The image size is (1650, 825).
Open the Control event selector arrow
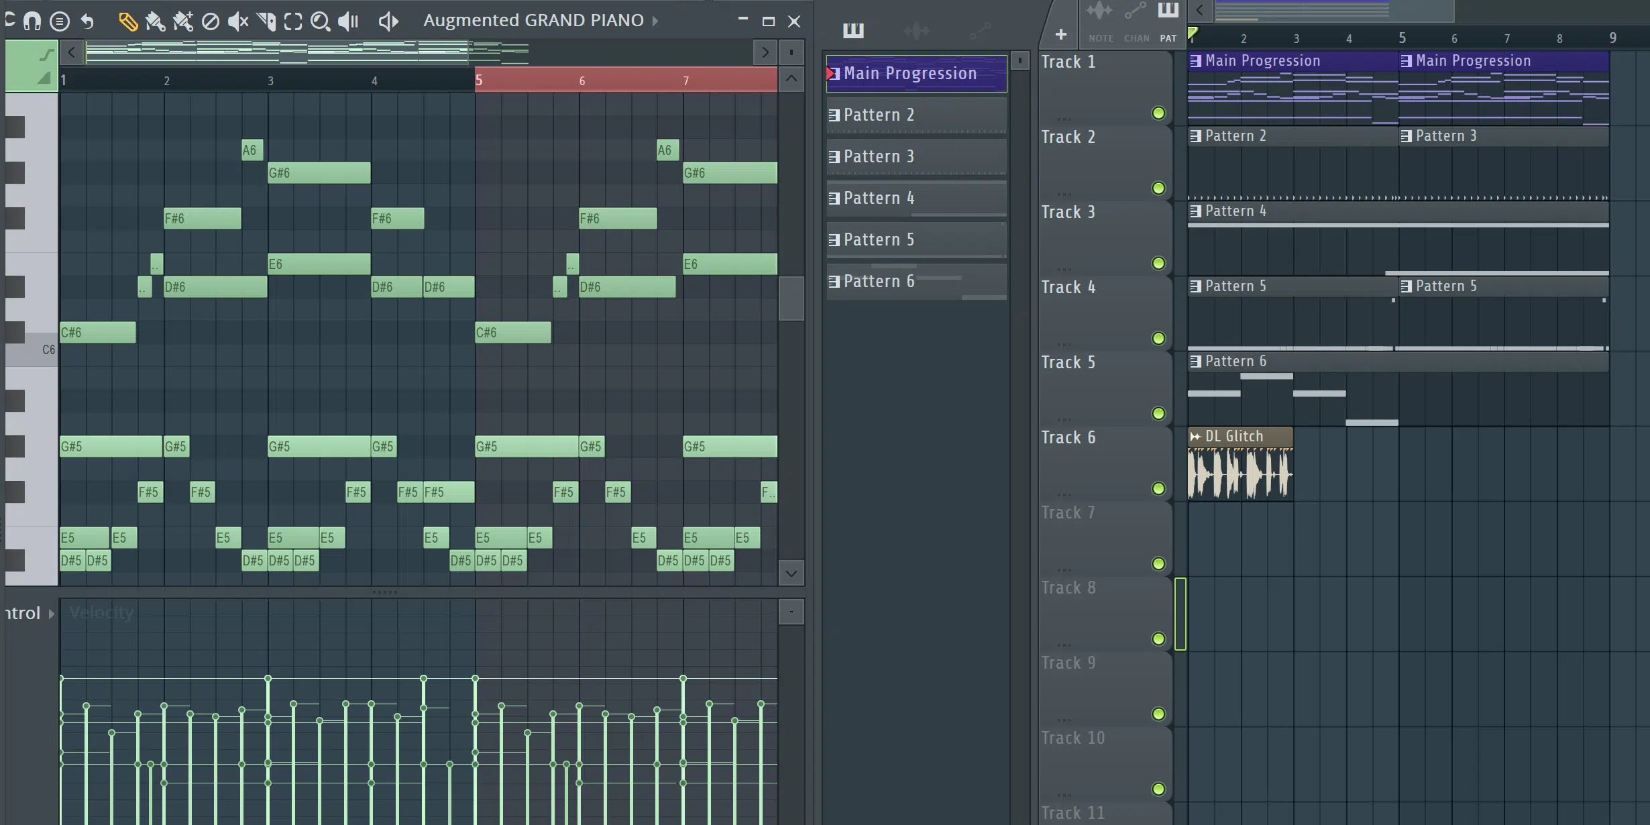[51, 614]
